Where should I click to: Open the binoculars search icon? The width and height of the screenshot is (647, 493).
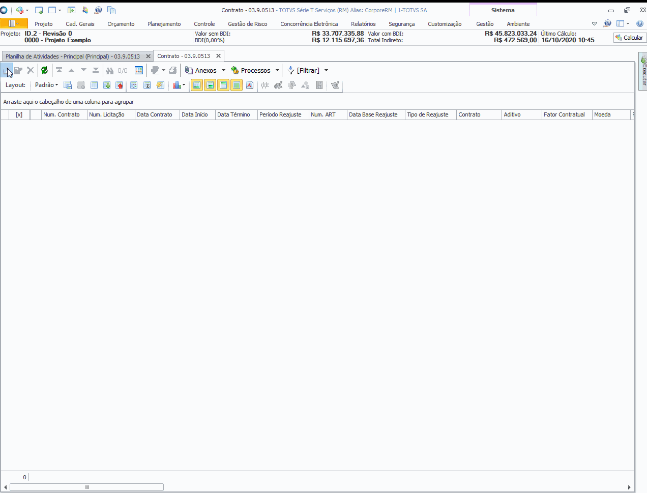[x=109, y=71]
